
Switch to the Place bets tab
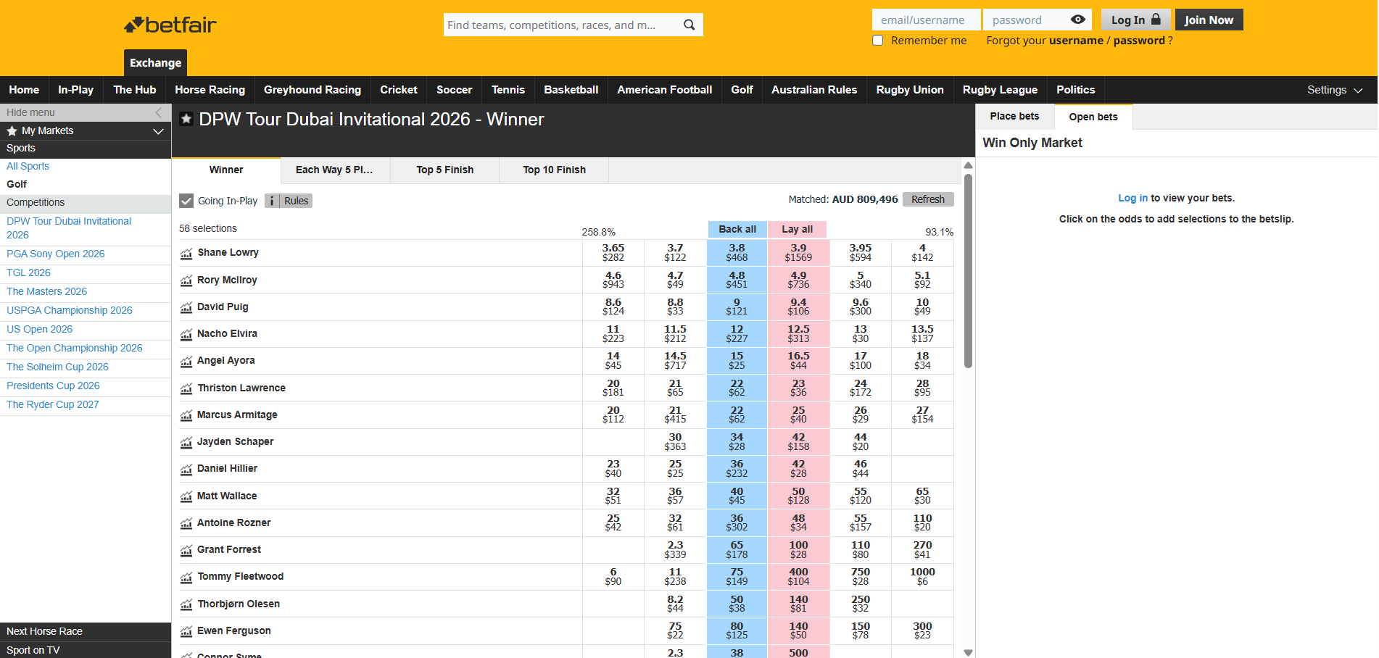pyautogui.click(x=1014, y=116)
